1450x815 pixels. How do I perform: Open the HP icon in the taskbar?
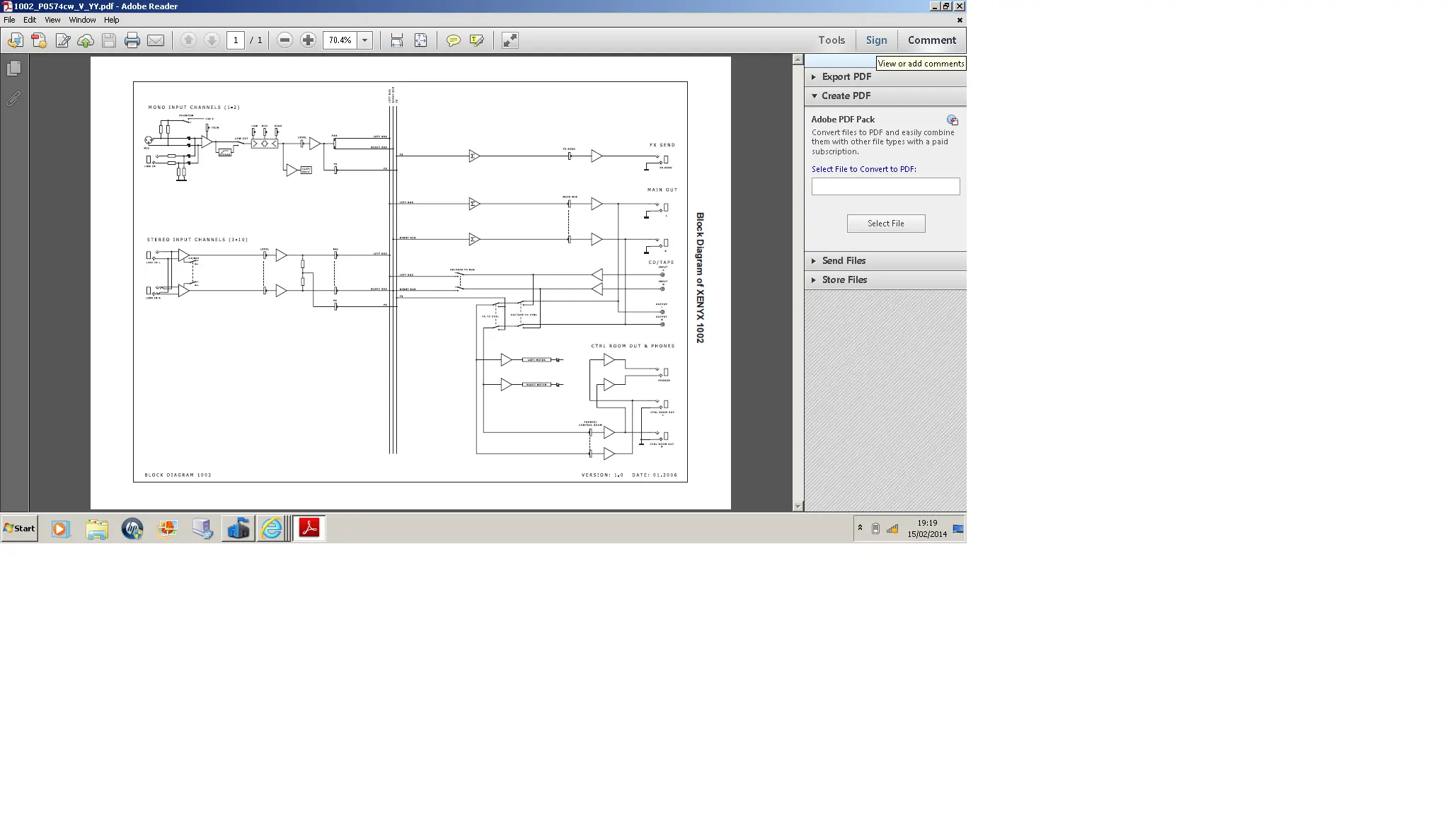click(132, 528)
